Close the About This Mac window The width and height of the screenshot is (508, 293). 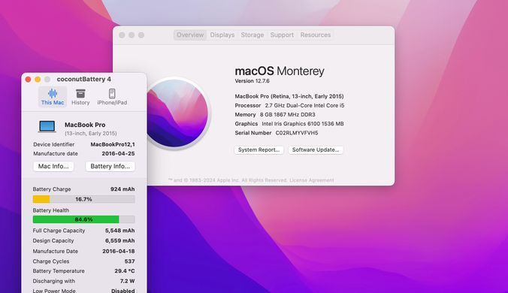pos(122,35)
